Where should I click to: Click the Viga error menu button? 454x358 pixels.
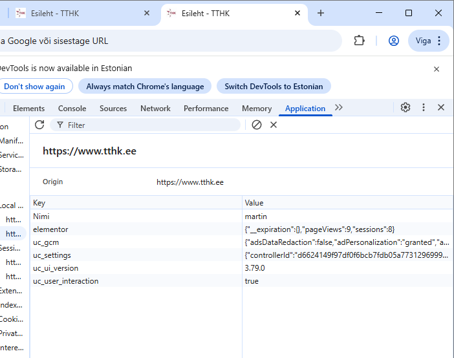point(428,41)
